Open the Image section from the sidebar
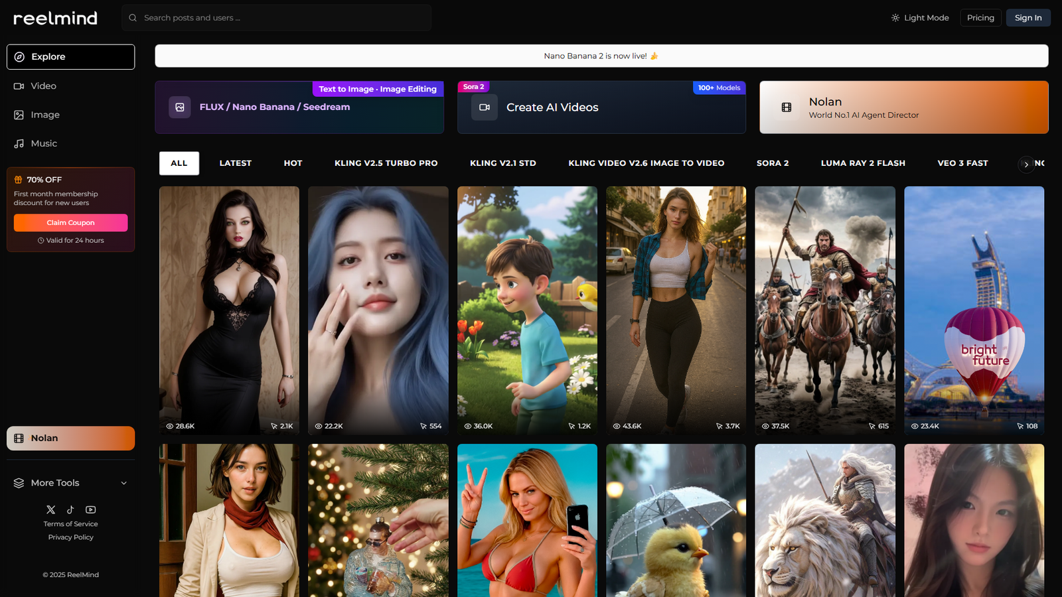Image resolution: width=1062 pixels, height=597 pixels. (x=43, y=114)
